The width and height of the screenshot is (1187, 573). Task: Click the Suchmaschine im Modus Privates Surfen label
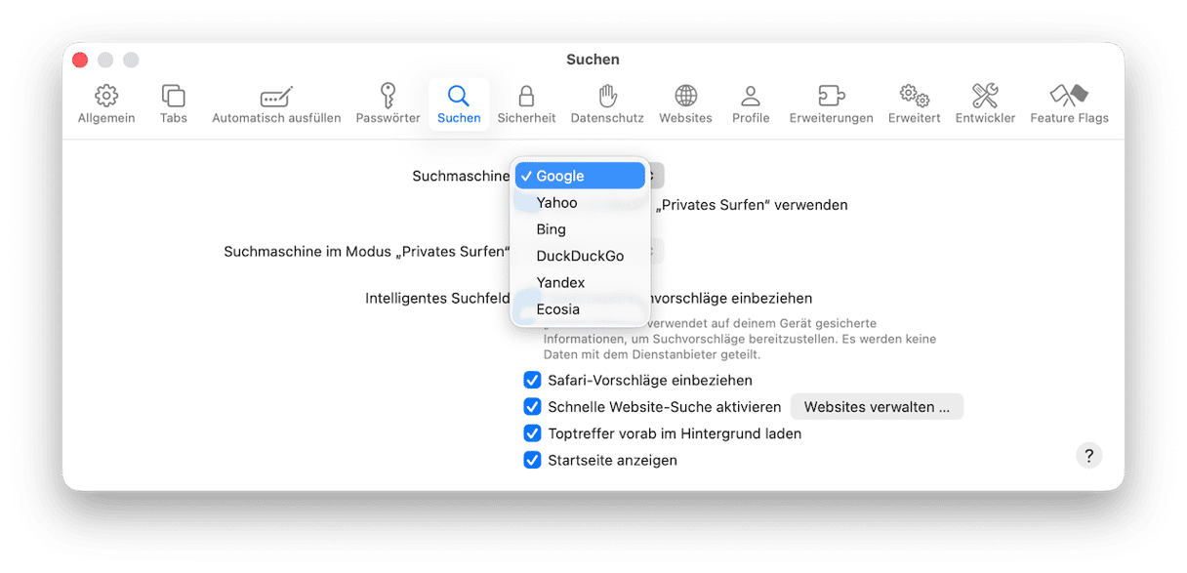[367, 252]
